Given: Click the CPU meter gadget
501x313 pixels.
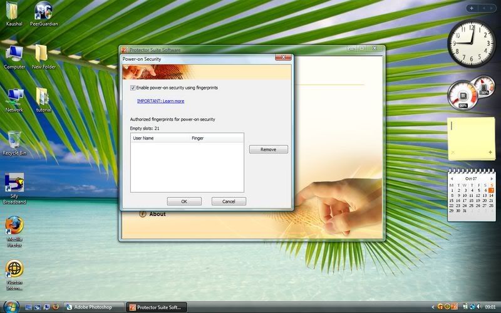Looking at the screenshot, I should pos(463,96).
